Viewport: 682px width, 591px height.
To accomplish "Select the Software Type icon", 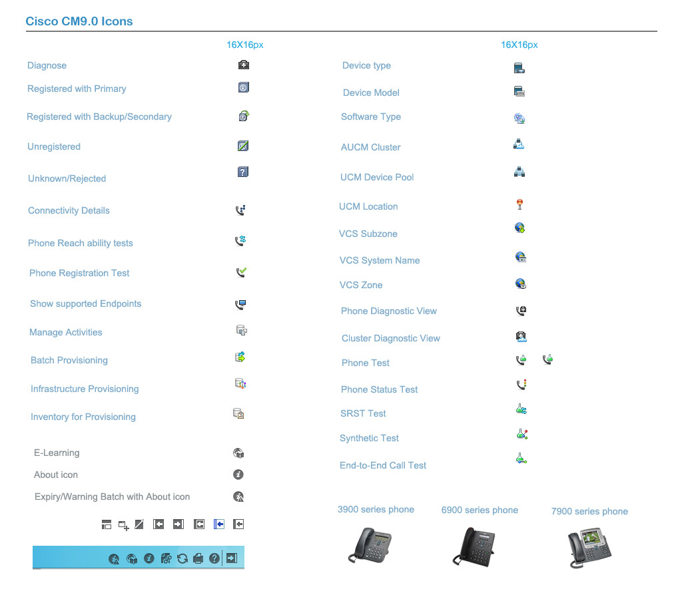I will click(519, 118).
